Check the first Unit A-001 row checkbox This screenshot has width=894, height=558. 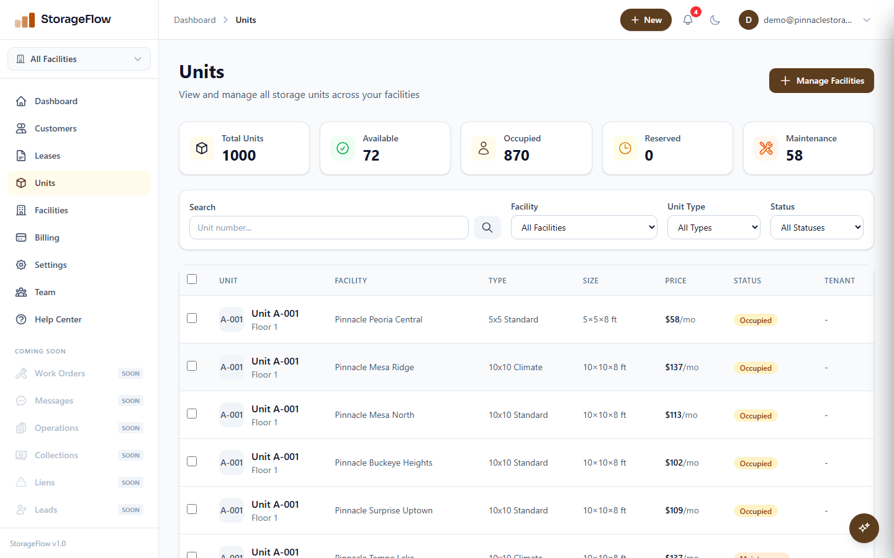click(192, 317)
